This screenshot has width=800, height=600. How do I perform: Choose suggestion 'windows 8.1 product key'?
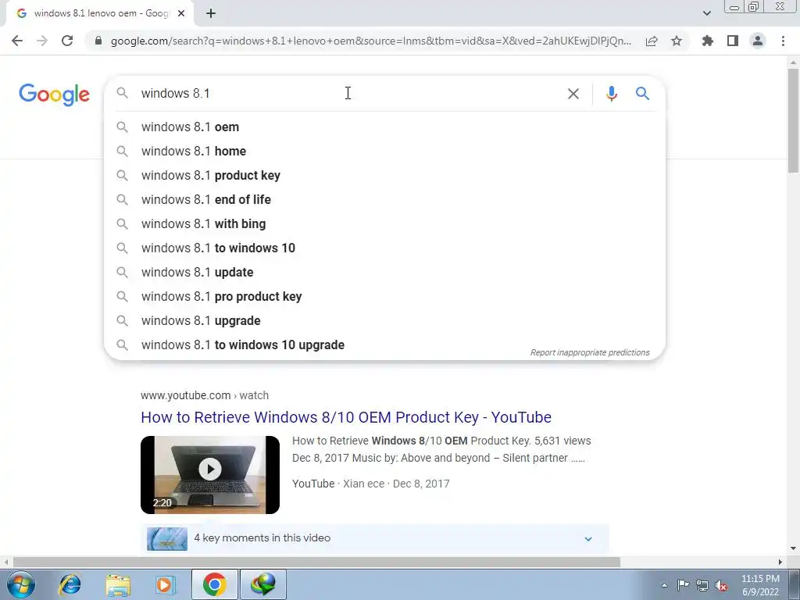coord(384,176)
